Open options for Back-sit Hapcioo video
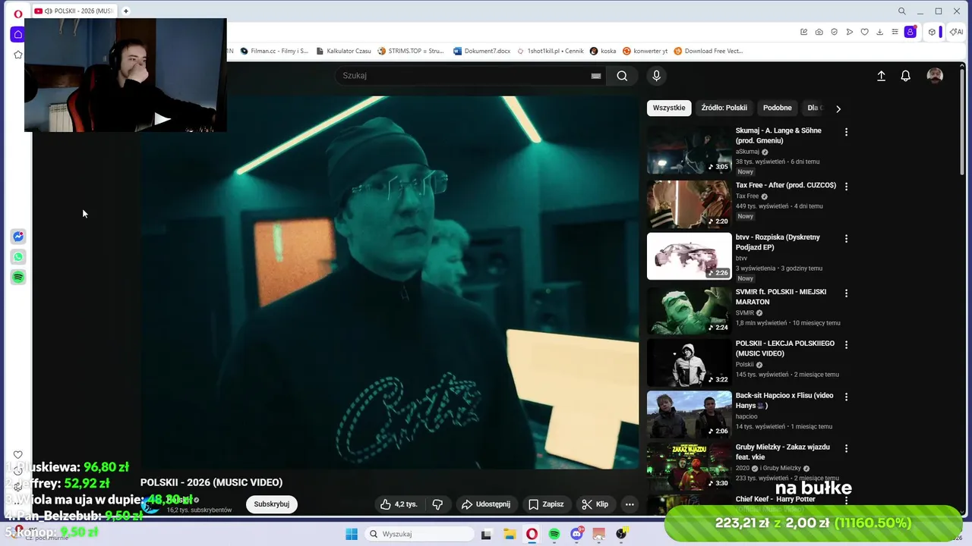The height and width of the screenshot is (546, 972). coord(846,397)
